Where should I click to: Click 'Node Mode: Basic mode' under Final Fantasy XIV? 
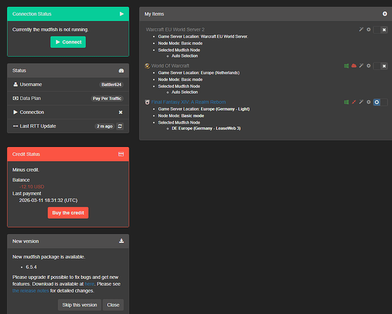pyautogui.click(x=181, y=116)
